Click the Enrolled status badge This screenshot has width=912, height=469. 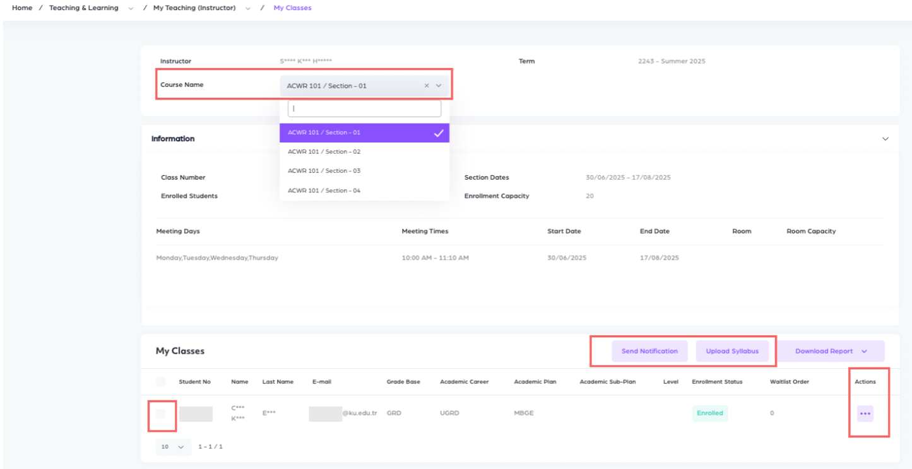(709, 414)
